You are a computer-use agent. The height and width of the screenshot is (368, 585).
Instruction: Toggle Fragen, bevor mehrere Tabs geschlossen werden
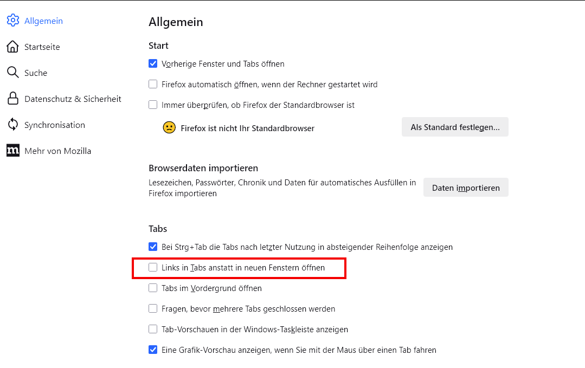point(153,309)
